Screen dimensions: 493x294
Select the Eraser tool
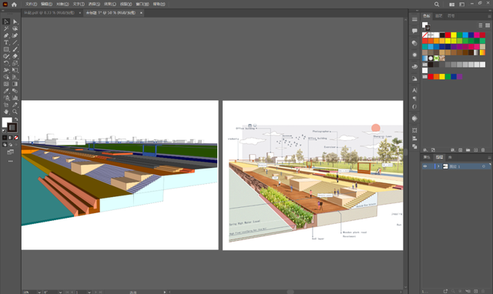tap(15, 56)
